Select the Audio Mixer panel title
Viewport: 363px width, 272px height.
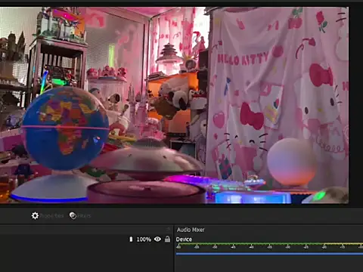coord(191,230)
